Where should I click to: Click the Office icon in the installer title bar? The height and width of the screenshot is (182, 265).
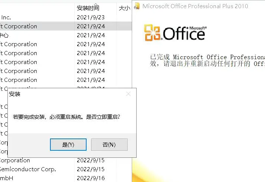click(x=137, y=6)
